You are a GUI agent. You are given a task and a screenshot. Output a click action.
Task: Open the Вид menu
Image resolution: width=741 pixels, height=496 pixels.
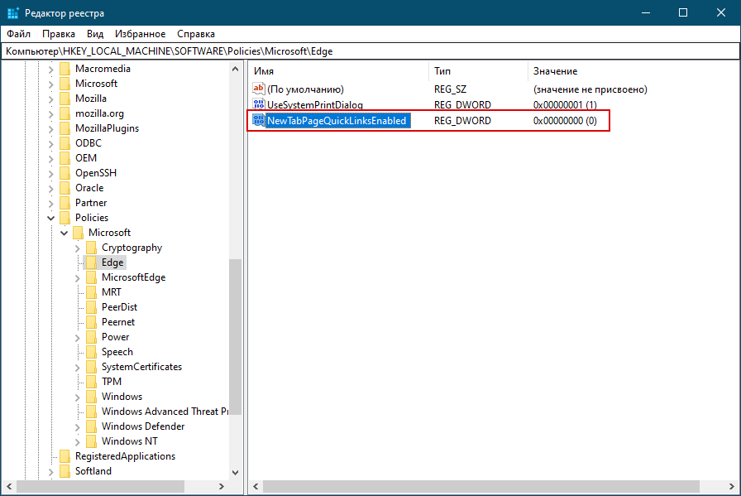coord(95,34)
